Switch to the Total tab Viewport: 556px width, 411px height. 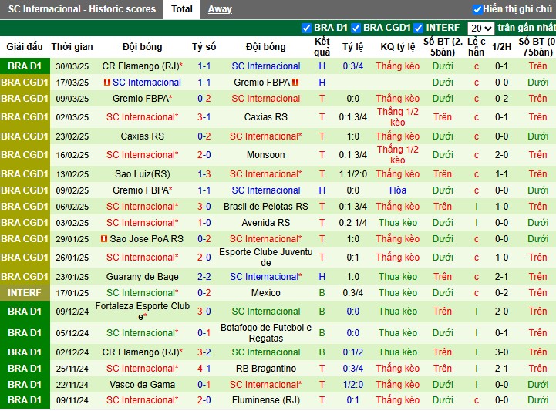[x=181, y=9]
